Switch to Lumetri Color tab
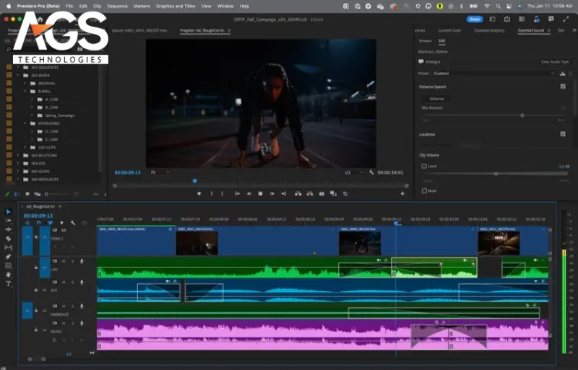 (x=449, y=30)
